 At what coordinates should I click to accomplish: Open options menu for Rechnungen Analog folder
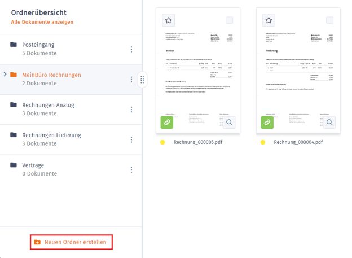(131, 110)
